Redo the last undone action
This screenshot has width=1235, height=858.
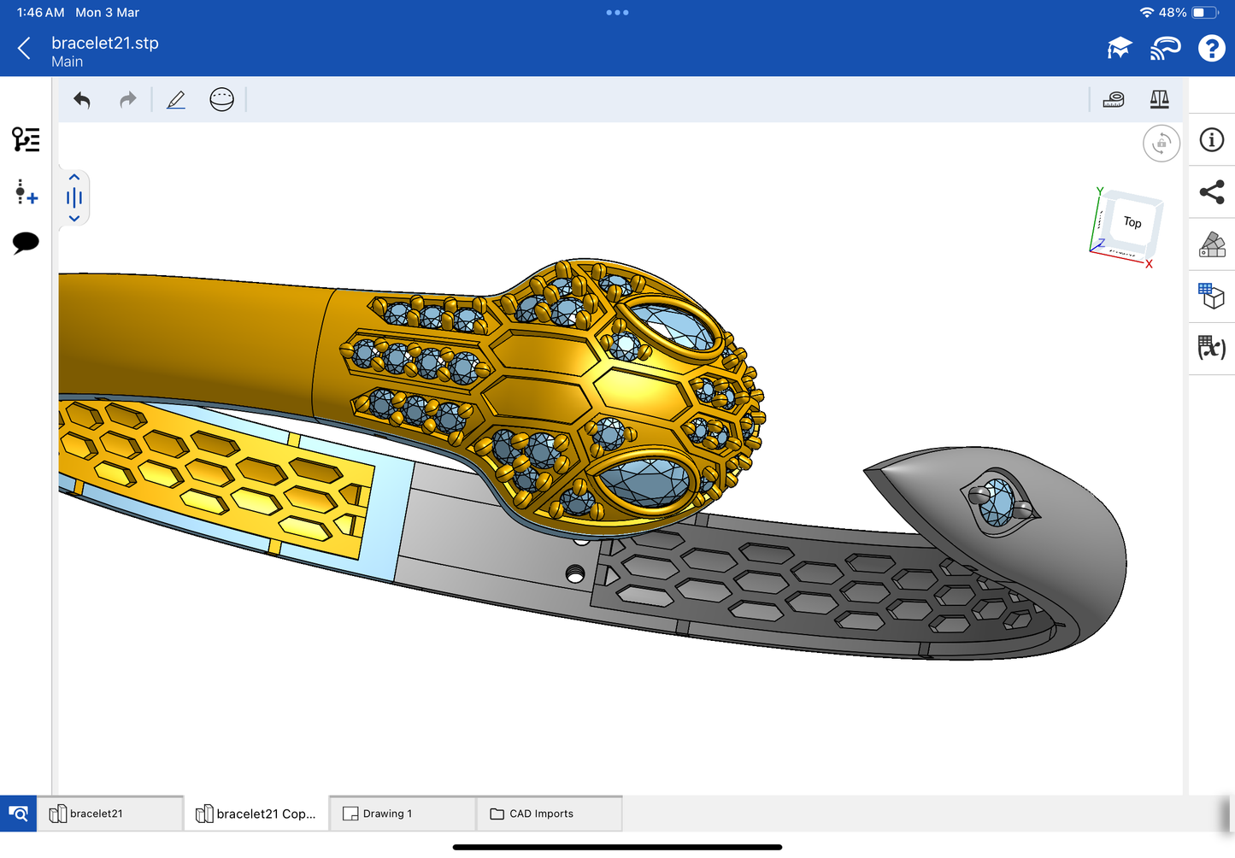127,100
